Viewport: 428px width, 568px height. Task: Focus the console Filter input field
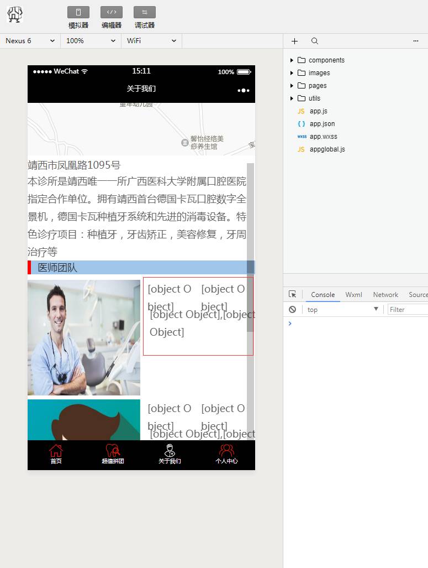pos(408,309)
